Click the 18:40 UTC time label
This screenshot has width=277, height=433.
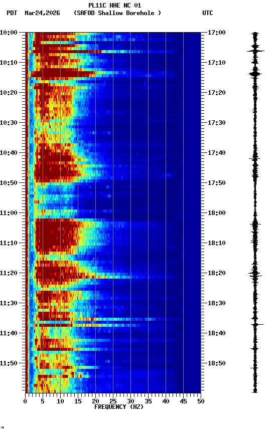pyautogui.click(x=217, y=334)
